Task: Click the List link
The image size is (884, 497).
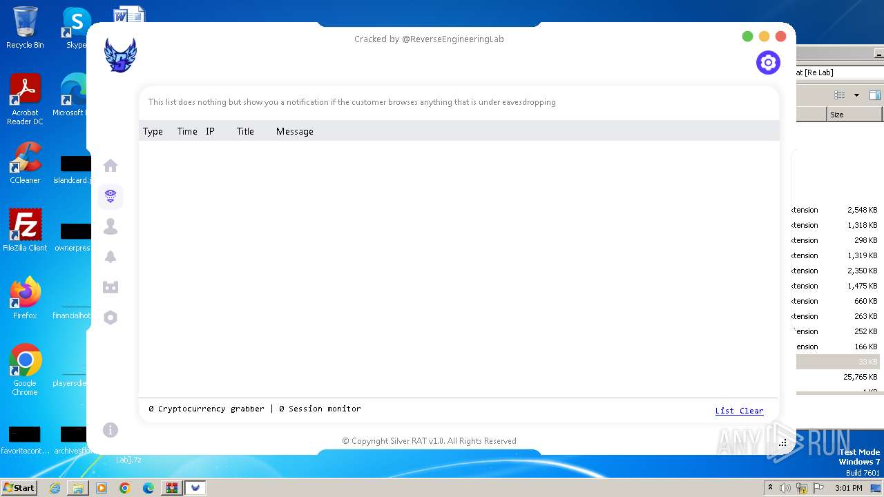Action: (724, 411)
